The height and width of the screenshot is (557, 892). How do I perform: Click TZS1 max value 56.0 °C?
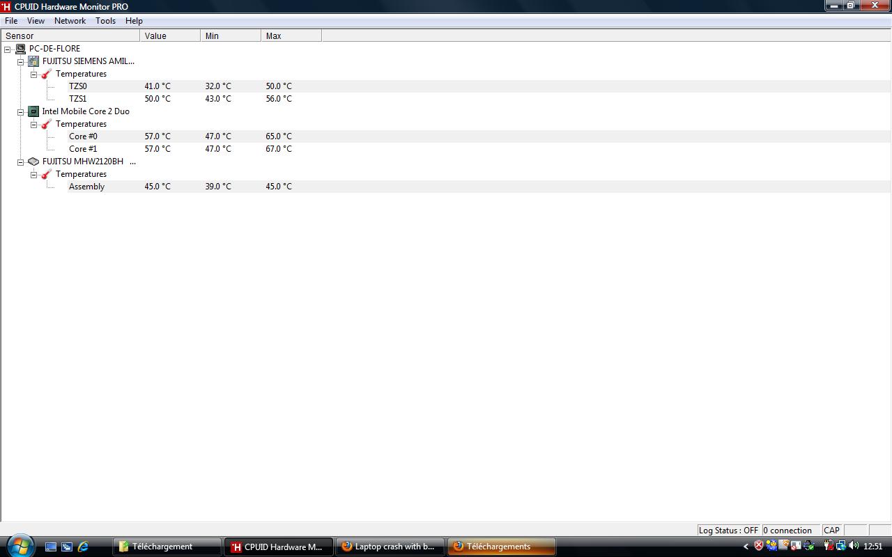click(x=279, y=99)
